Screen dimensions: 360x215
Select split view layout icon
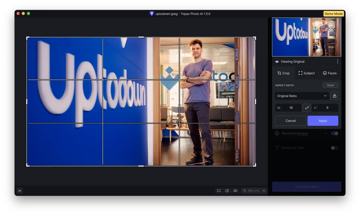tap(227, 191)
